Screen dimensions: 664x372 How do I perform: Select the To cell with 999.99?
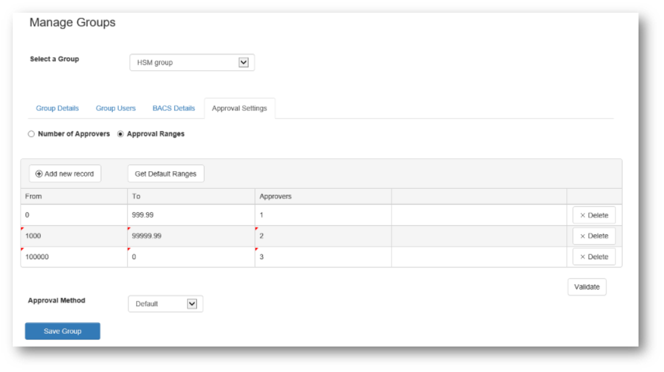coord(191,215)
